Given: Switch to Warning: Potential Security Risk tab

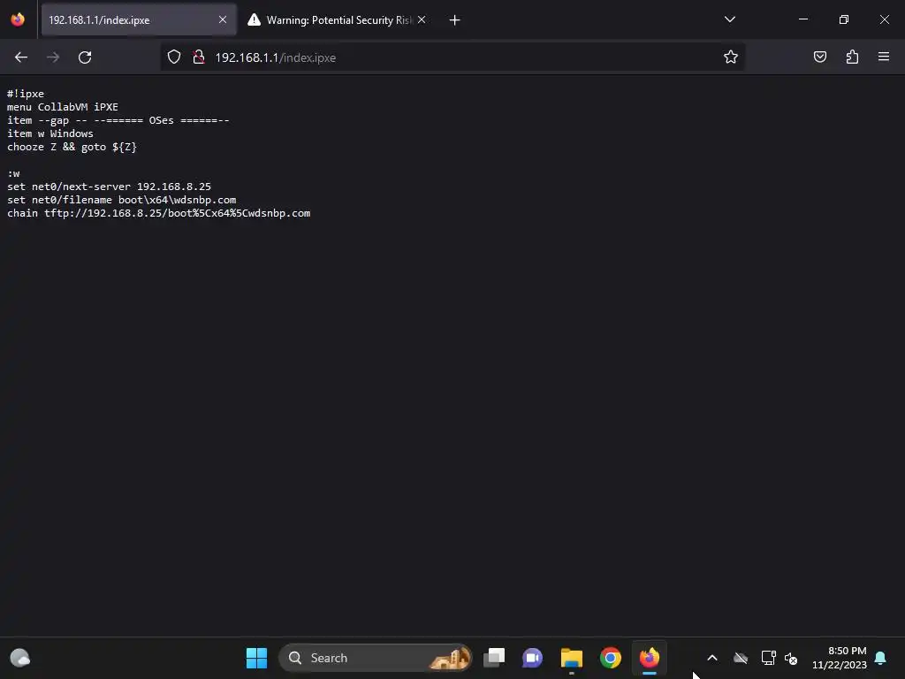Looking at the screenshot, I should (x=338, y=20).
